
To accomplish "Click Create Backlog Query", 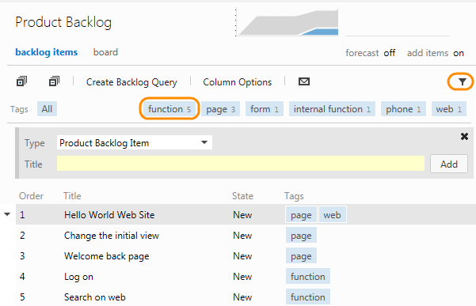I will click(x=131, y=81).
